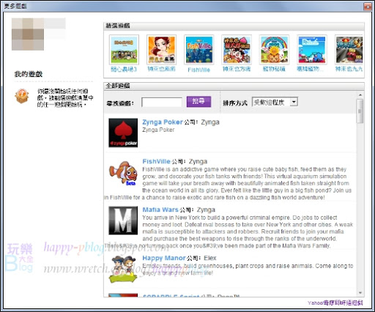Screen dimensions: 375x312
Task: Open the FishVille featured thumbnail
Action: pyautogui.click(x=199, y=50)
